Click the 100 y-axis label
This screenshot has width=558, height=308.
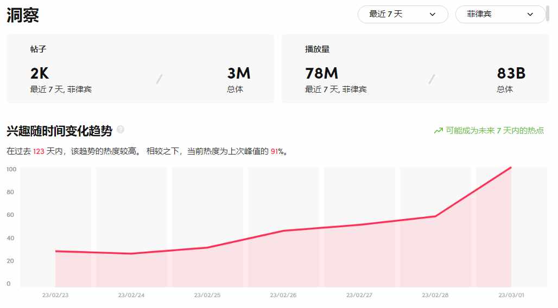[11, 169]
